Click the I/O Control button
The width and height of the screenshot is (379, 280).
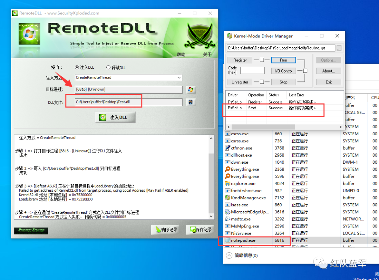[x=284, y=71]
